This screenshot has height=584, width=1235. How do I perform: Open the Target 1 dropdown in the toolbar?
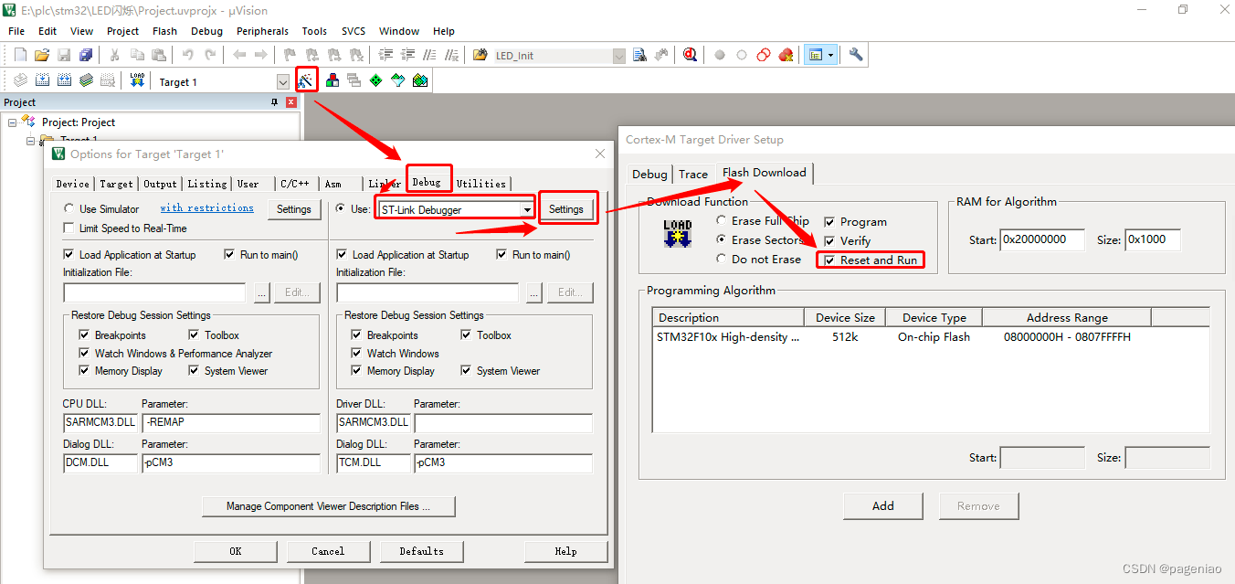[282, 82]
